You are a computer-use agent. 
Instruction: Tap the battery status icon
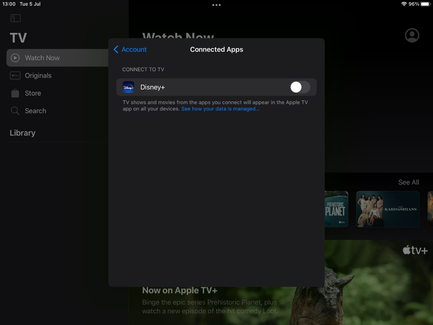(425, 4)
